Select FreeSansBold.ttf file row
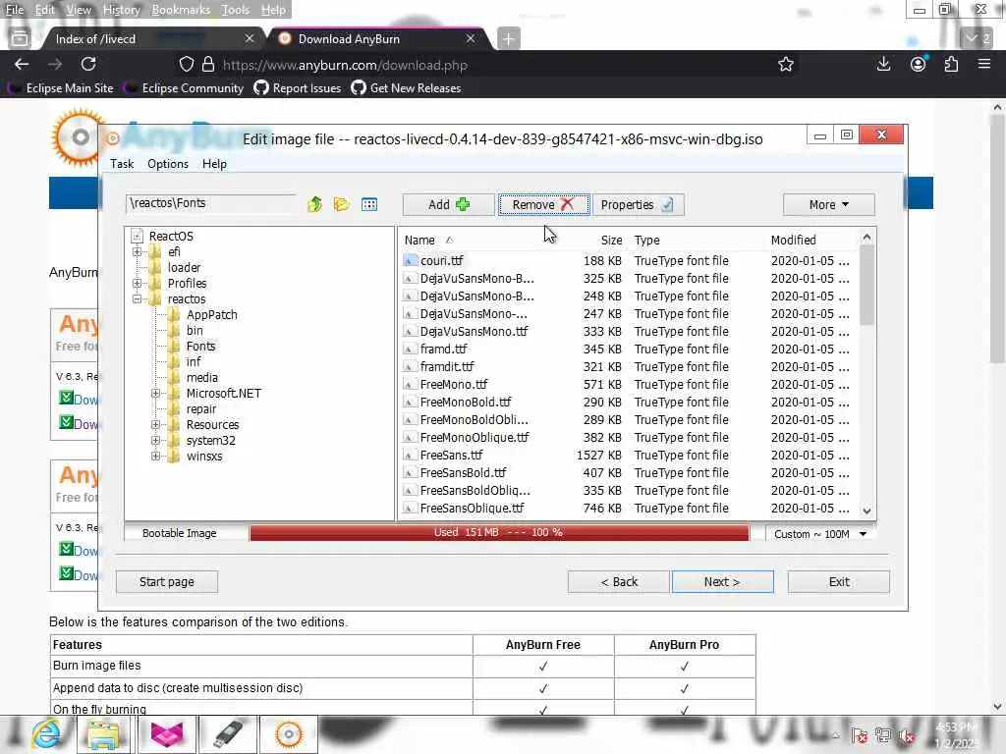 629,472
